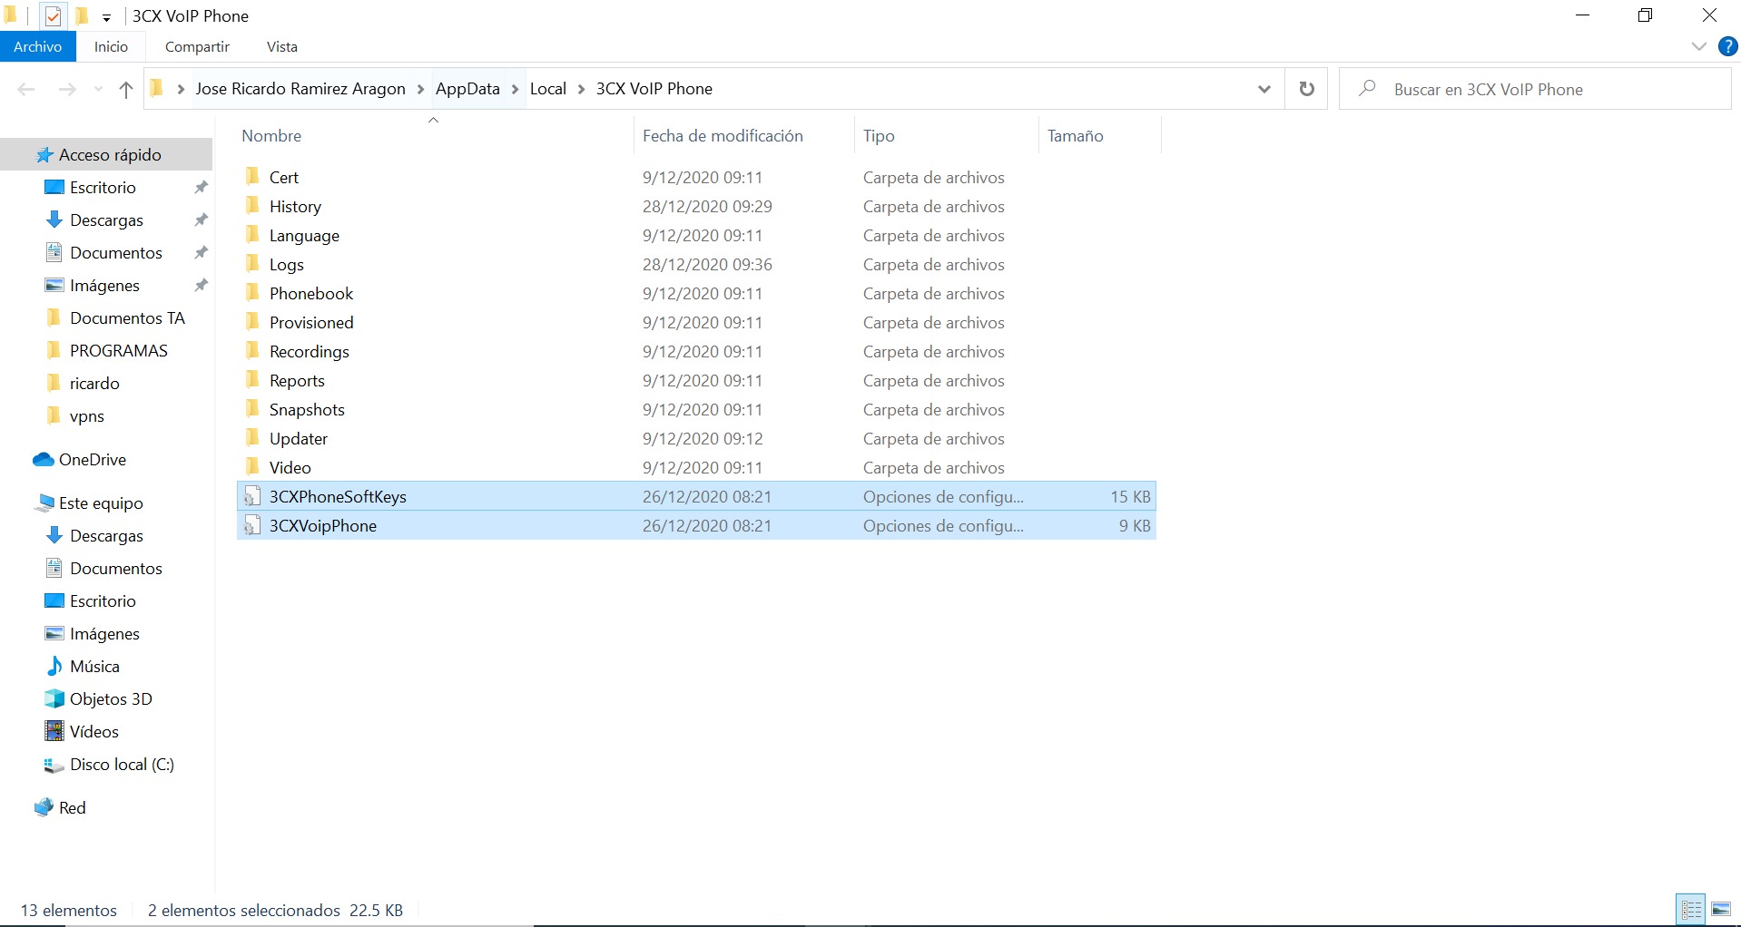Select the Provisioned folder icon
The width and height of the screenshot is (1741, 927).
coord(252,322)
